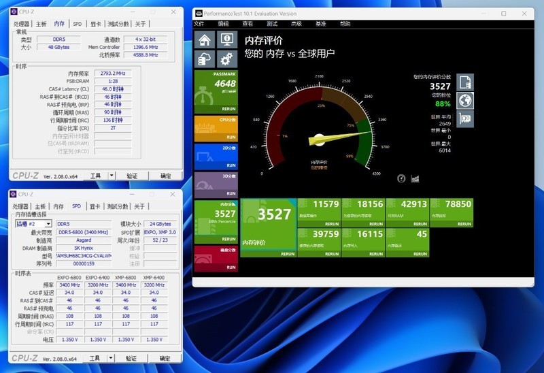Switch to 处理器 tab in top CPU-Z
Screen dimensions: 544x373
tap(22, 24)
